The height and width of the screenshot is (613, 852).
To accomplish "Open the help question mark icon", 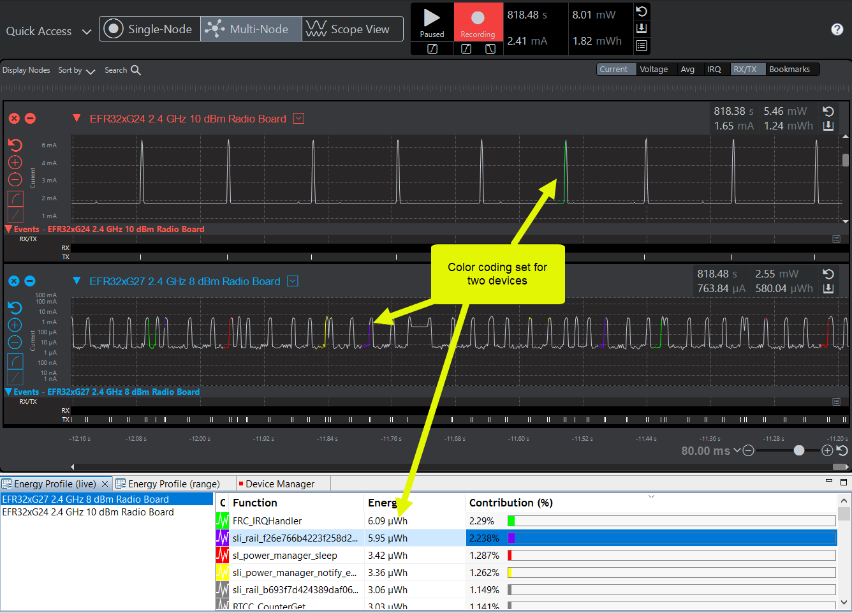I will 837,29.
